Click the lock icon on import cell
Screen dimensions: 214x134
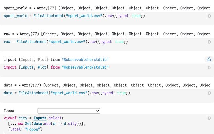(x=209, y=59)
